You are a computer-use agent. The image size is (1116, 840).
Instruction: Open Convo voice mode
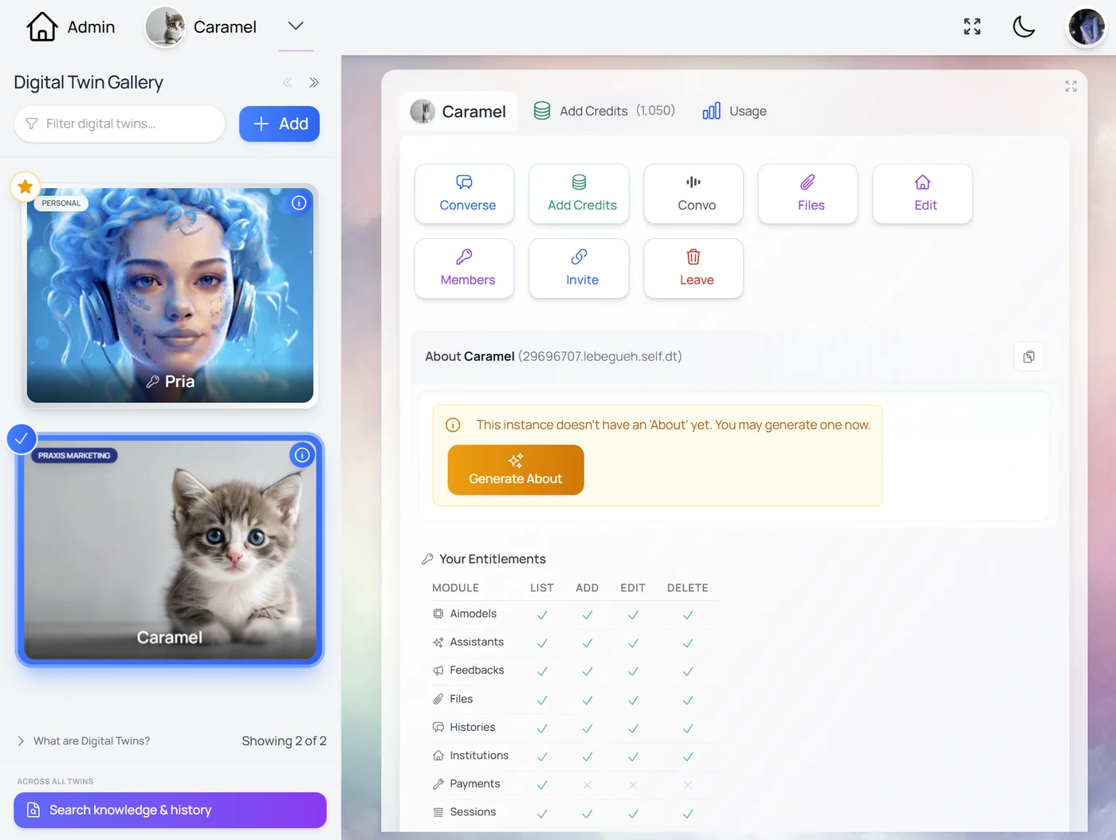click(694, 194)
